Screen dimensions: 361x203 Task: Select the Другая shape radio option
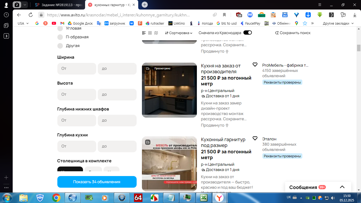point(60,46)
